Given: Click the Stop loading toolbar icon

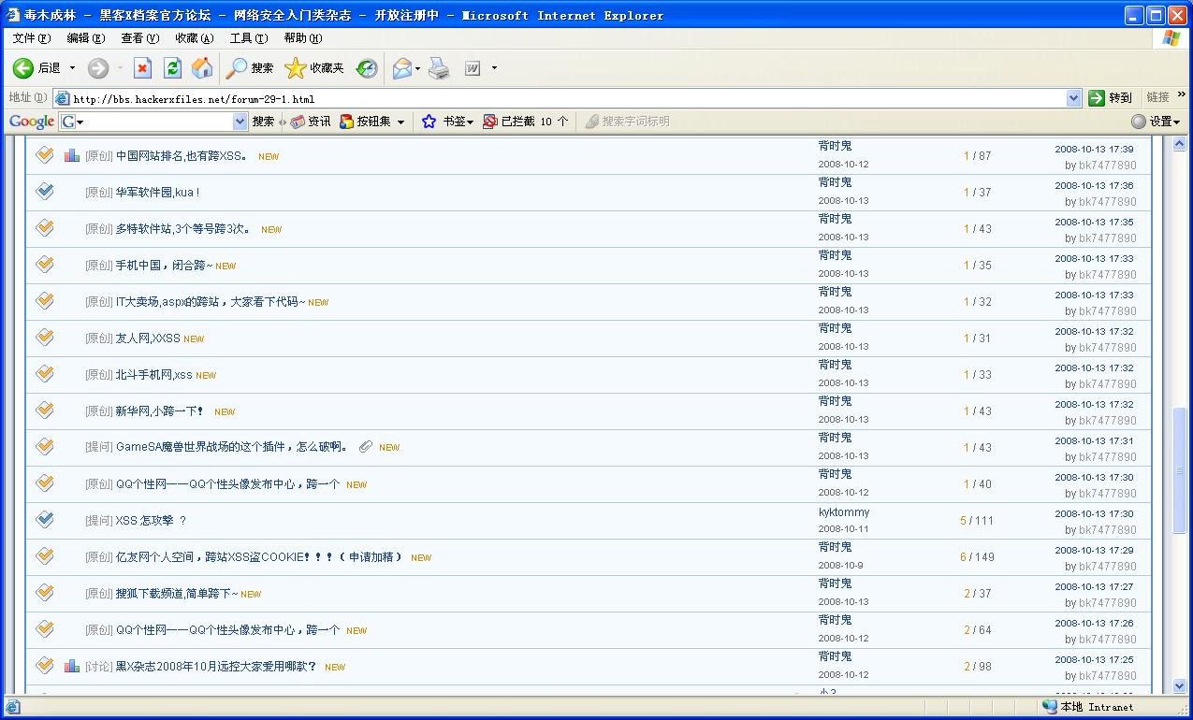Looking at the screenshot, I should point(142,68).
